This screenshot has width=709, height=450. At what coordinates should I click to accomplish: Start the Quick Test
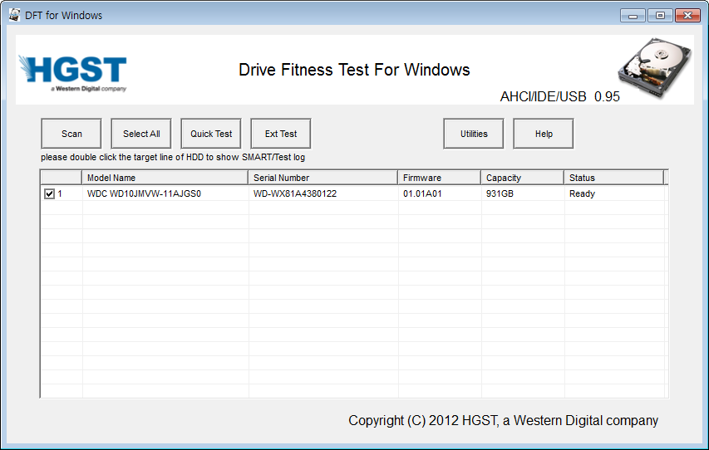click(x=211, y=134)
